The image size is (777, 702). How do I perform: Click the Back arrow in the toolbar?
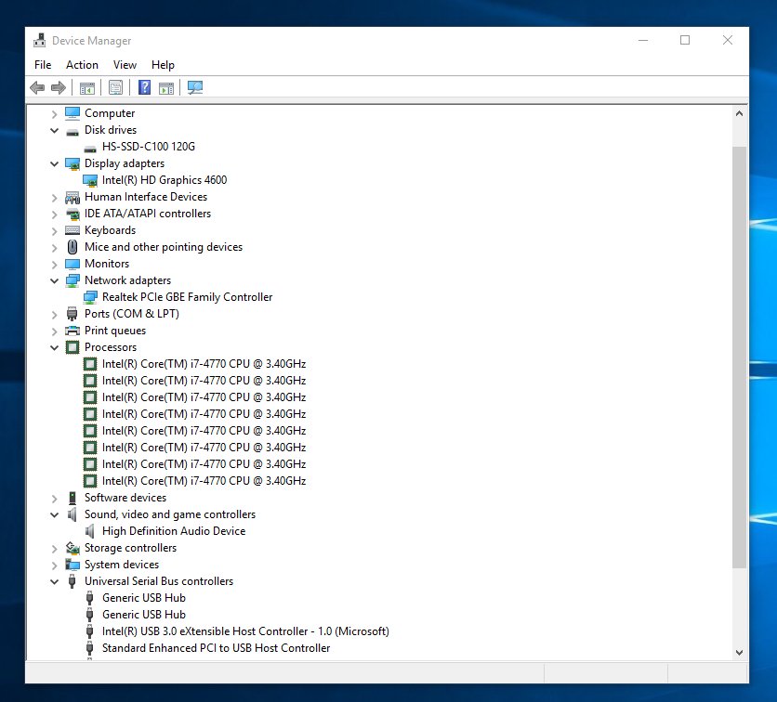(x=37, y=88)
